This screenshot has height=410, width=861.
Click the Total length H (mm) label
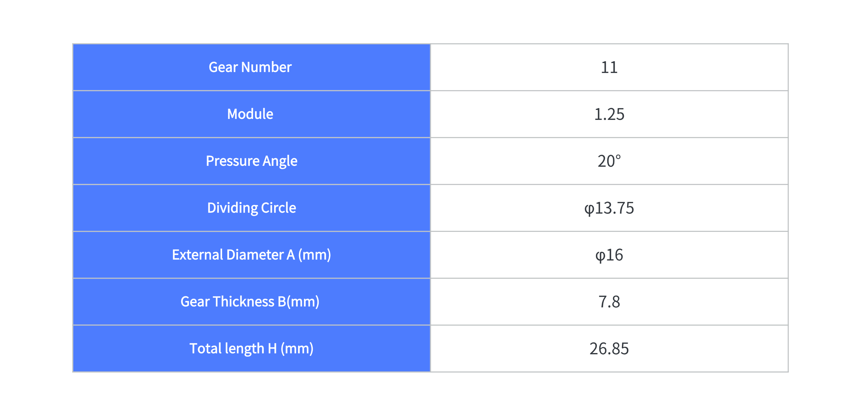(x=251, y=348)
